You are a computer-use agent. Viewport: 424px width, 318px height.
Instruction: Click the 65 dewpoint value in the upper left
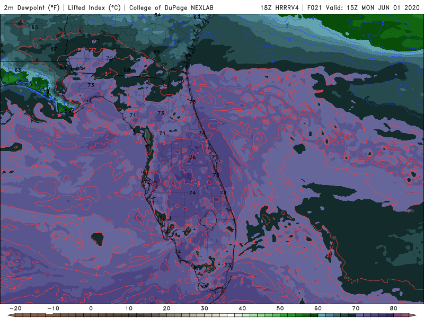[34, 28]
